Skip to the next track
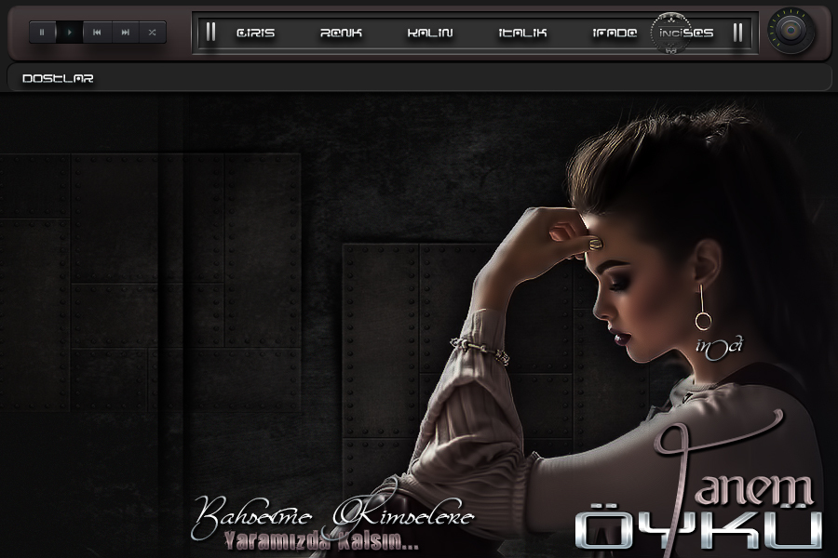The height and width of the screenshot is (558, 838). [125, 33]
